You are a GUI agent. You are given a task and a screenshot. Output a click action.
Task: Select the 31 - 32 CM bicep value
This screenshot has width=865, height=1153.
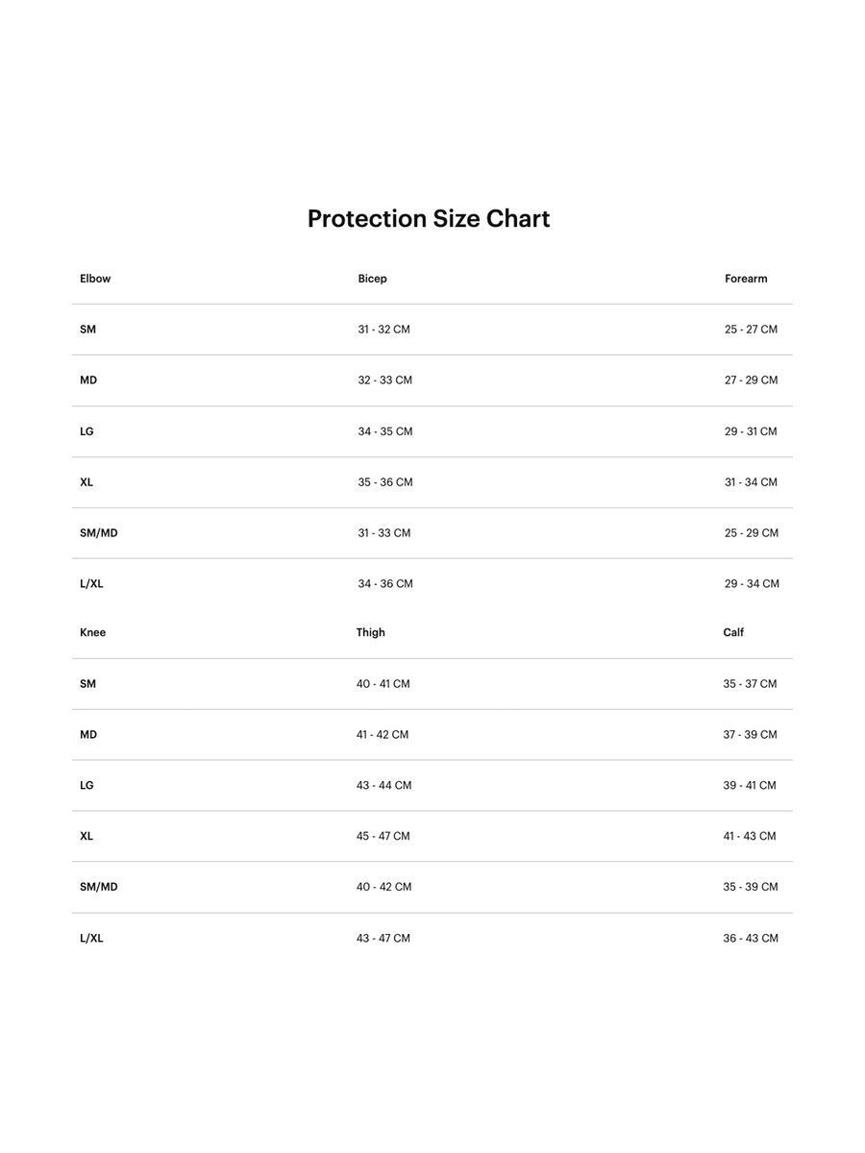point(383,330)
